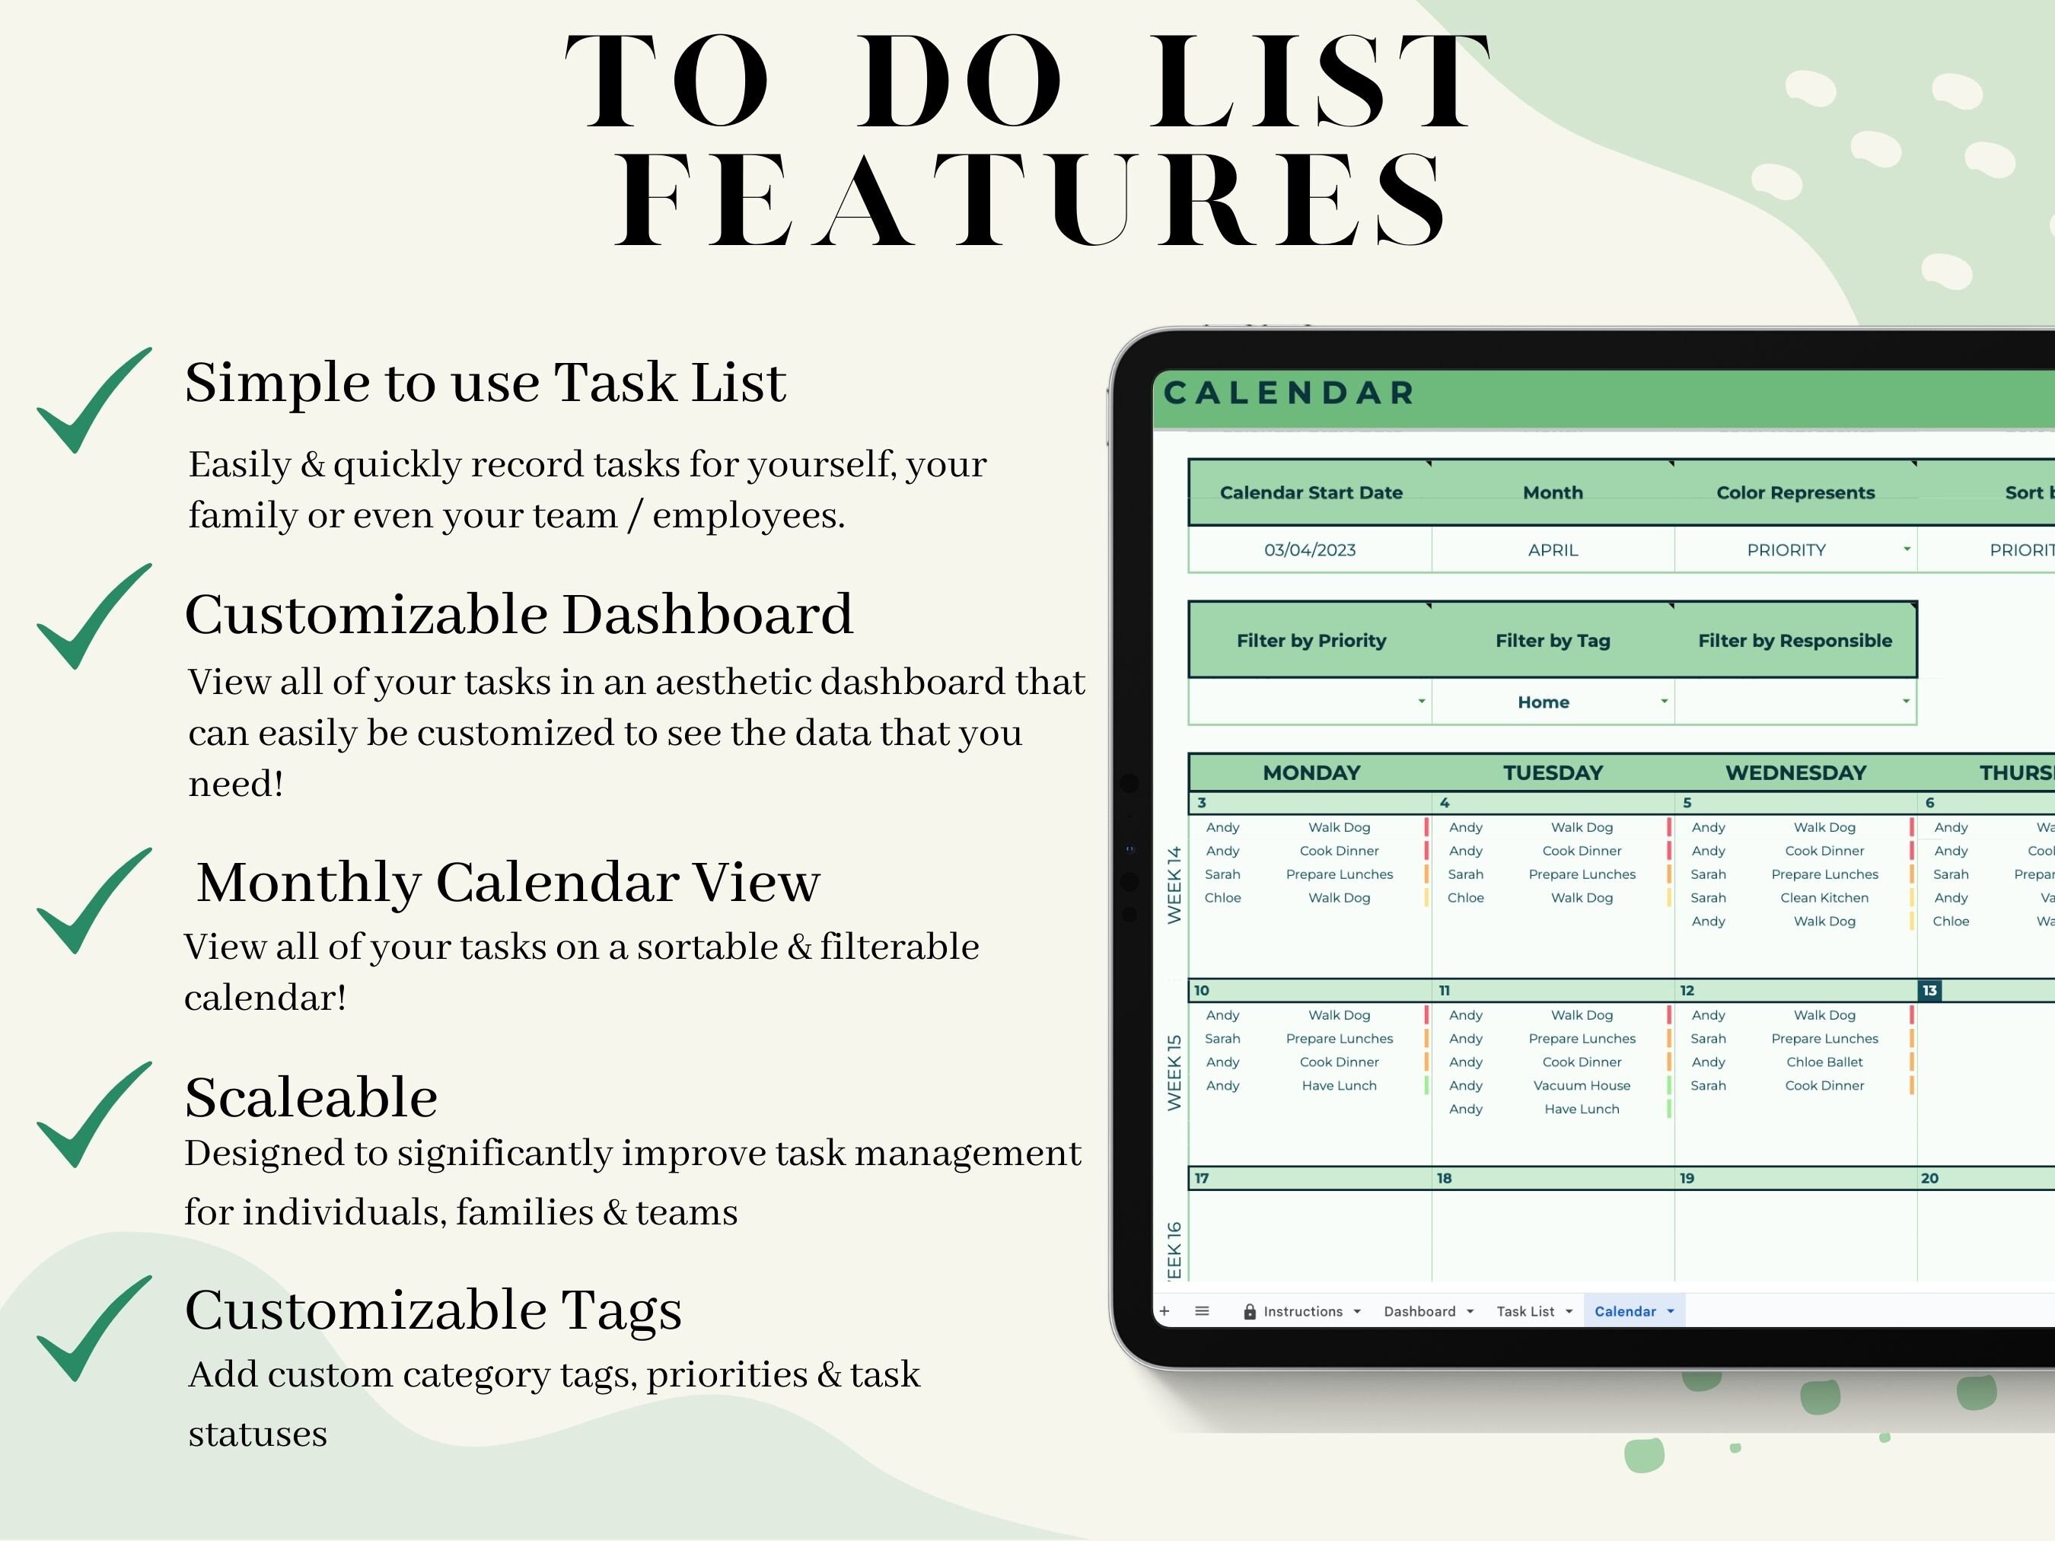Click the plus icon to add a new sheet
Image resolution: width=2055 pixels, height=1541 pixels.
coord(1164,1310)
